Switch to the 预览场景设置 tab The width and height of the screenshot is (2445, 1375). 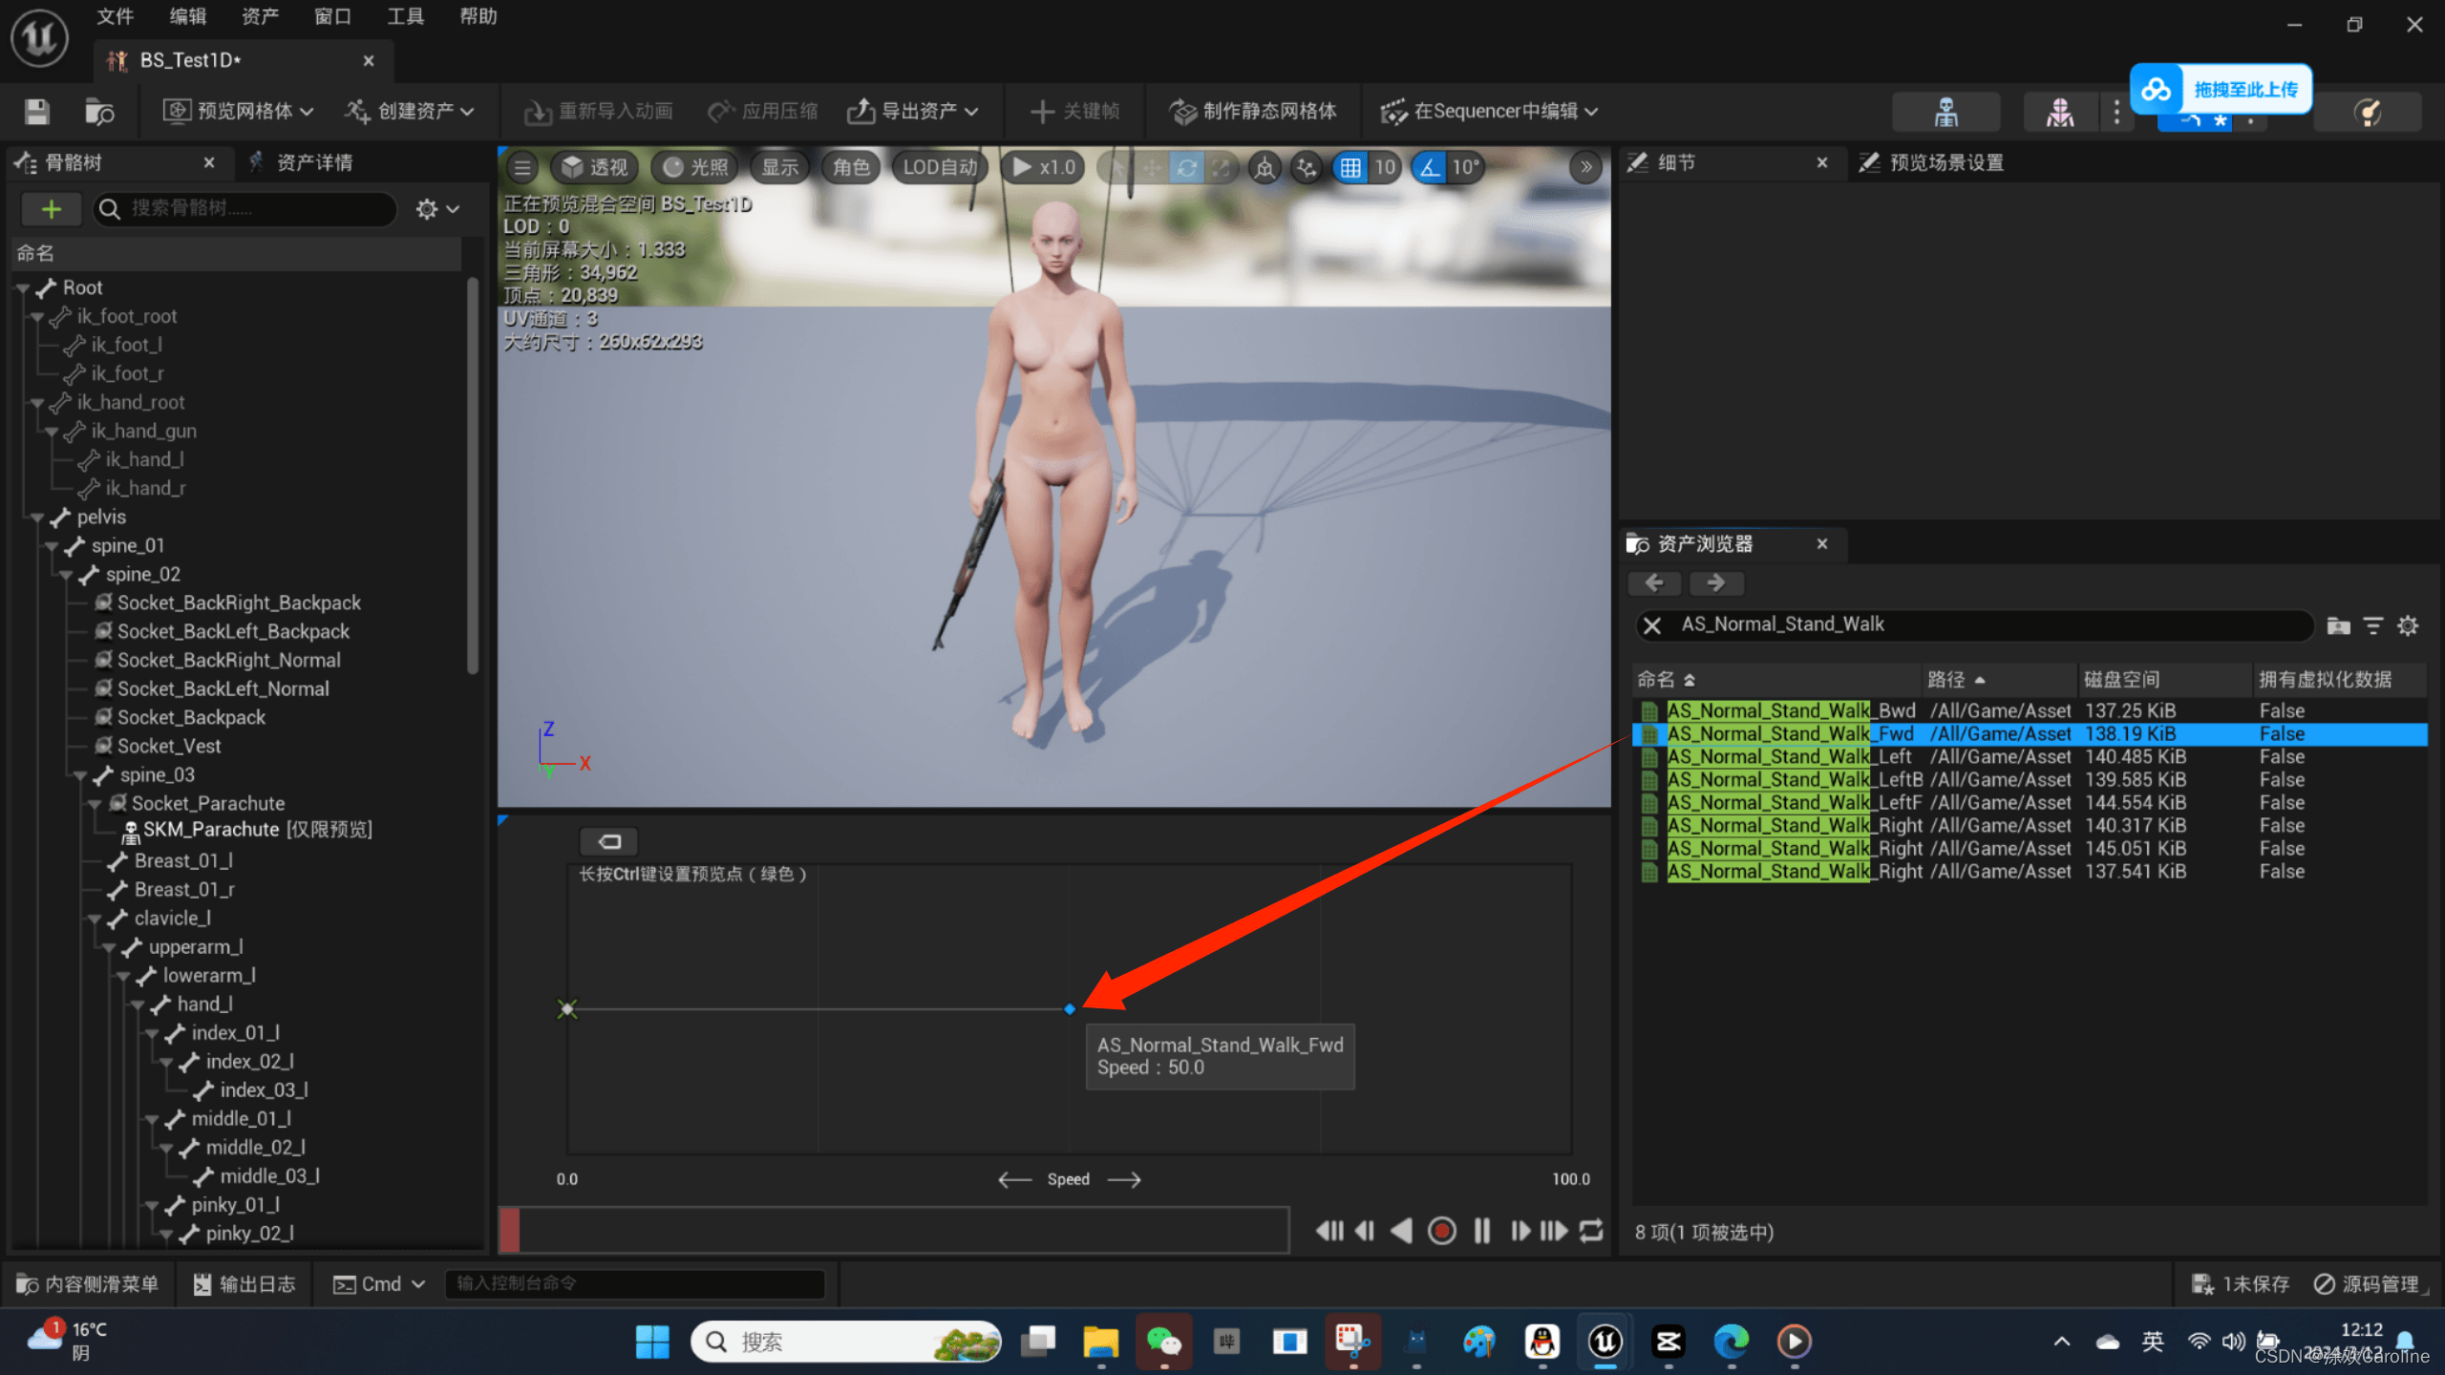(x=1945, y=163)
